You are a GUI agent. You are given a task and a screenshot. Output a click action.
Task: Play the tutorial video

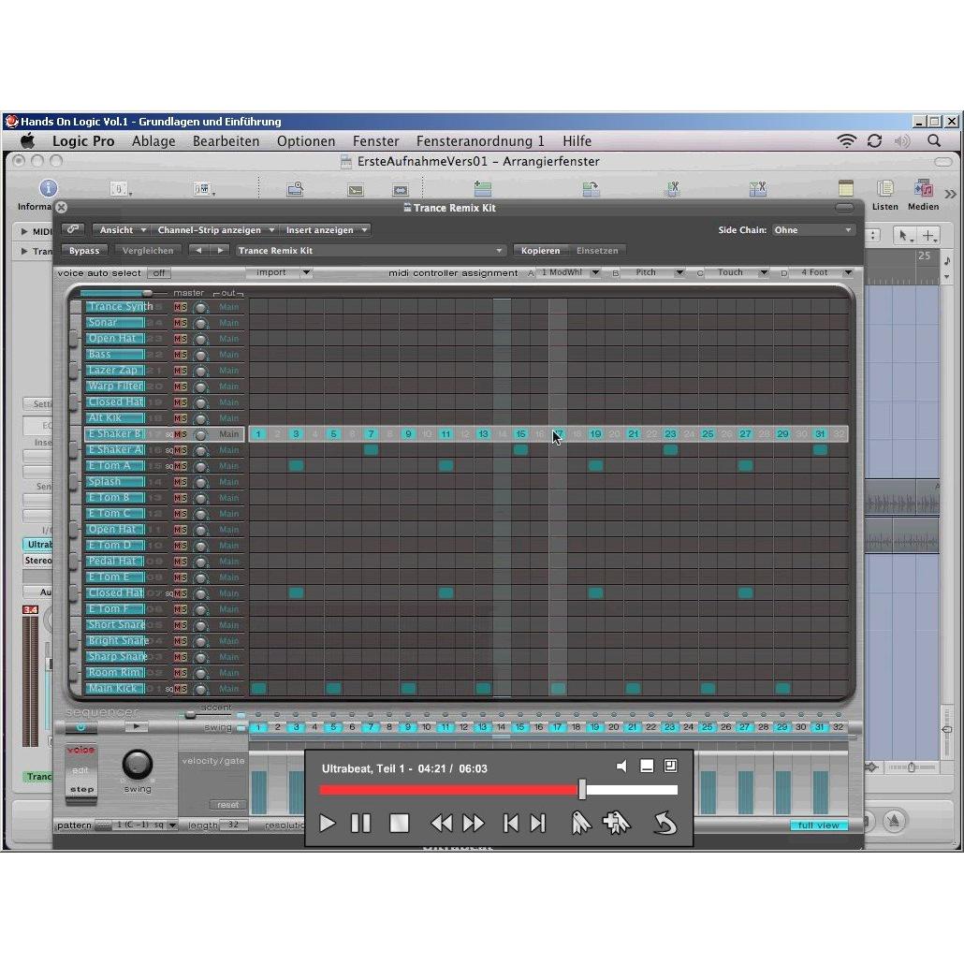click(327, 824)
